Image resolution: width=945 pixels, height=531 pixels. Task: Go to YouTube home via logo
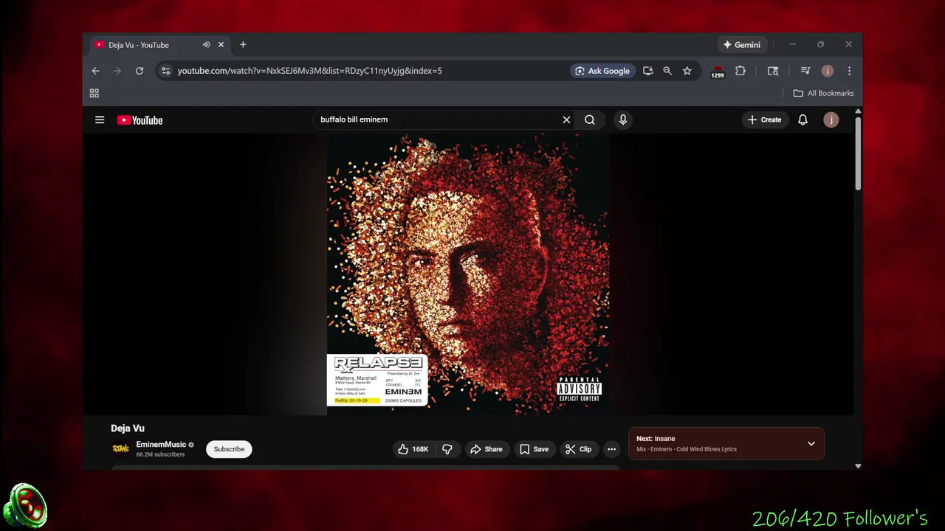pyautogui.click(x=140, y=120)
